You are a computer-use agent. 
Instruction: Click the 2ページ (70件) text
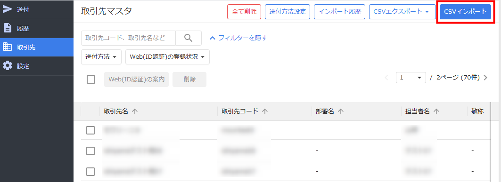[x=458, y=78]
